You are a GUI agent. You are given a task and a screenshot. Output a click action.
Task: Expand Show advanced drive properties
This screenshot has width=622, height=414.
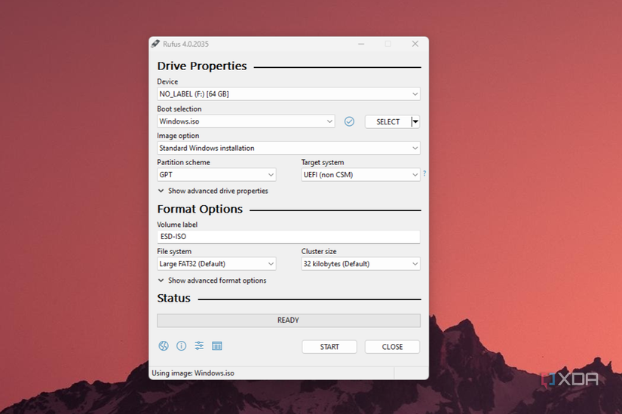coord(213,191)
